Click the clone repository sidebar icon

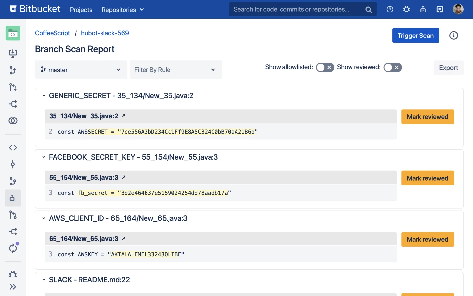point(13,53)
